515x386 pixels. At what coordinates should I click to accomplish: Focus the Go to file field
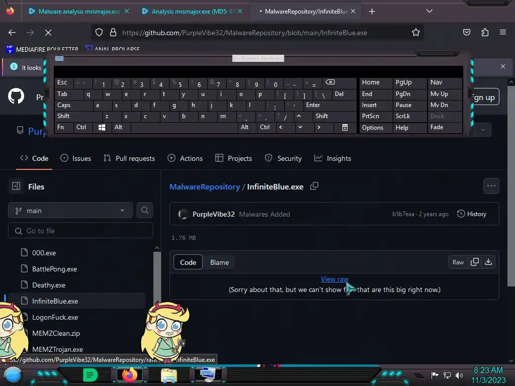tap(80, 231)
